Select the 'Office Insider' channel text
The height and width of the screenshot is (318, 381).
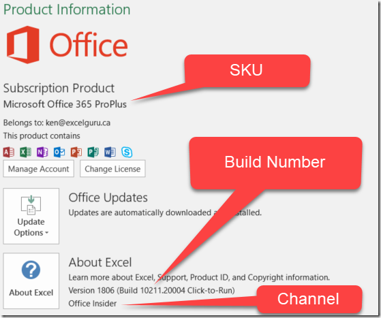tap(92, 304)
